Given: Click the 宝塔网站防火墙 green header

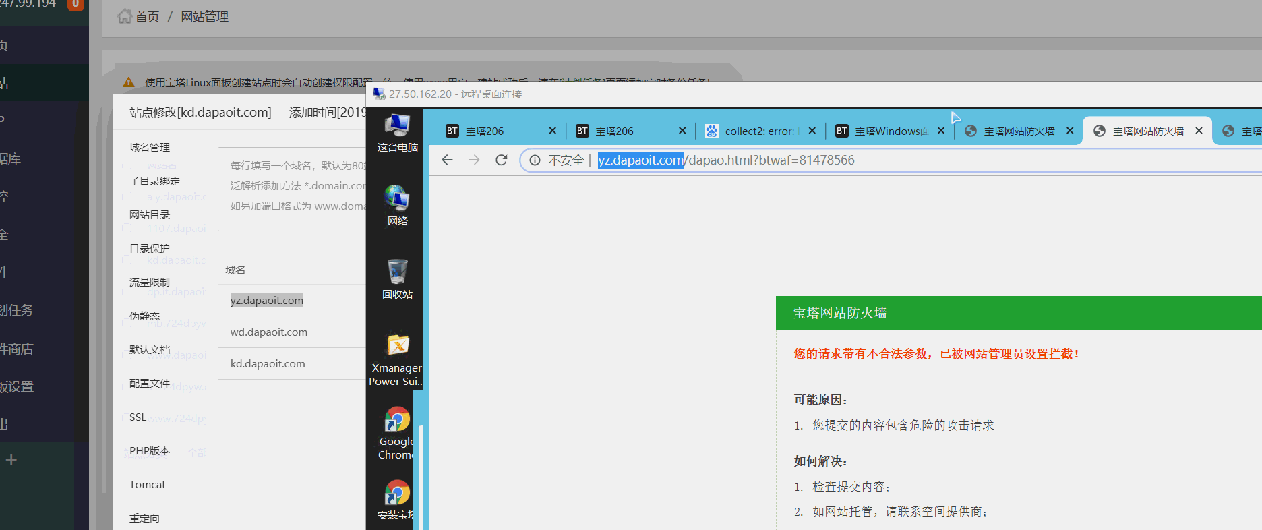Looking at the screenshot, I should (x=1019, y=313).
